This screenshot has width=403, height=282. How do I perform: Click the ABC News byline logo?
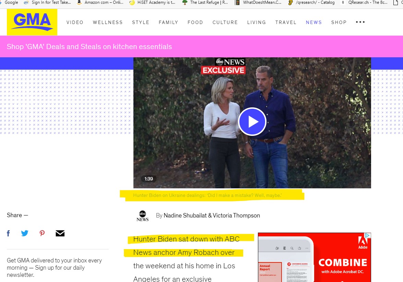pyautogui.click(x=142, y=216)
